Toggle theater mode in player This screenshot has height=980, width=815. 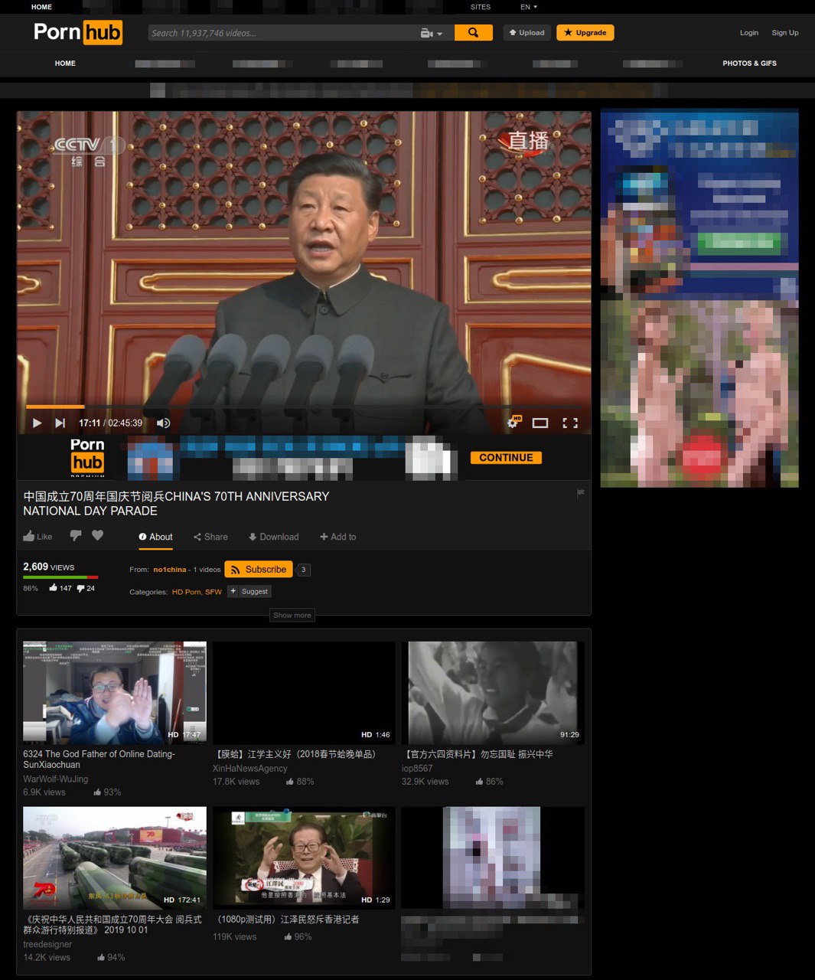point(540,423)
